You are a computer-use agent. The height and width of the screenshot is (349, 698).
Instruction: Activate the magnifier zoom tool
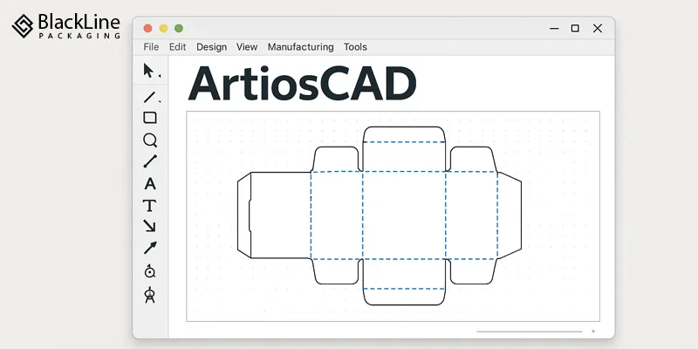150,140
